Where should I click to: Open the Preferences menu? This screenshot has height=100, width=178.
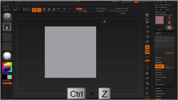[66, 4]
